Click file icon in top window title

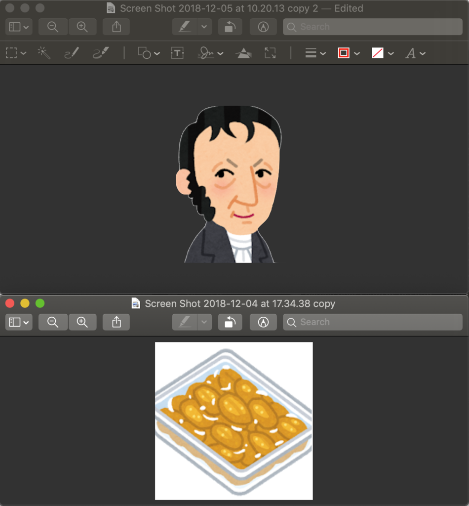tap(111, 8)
